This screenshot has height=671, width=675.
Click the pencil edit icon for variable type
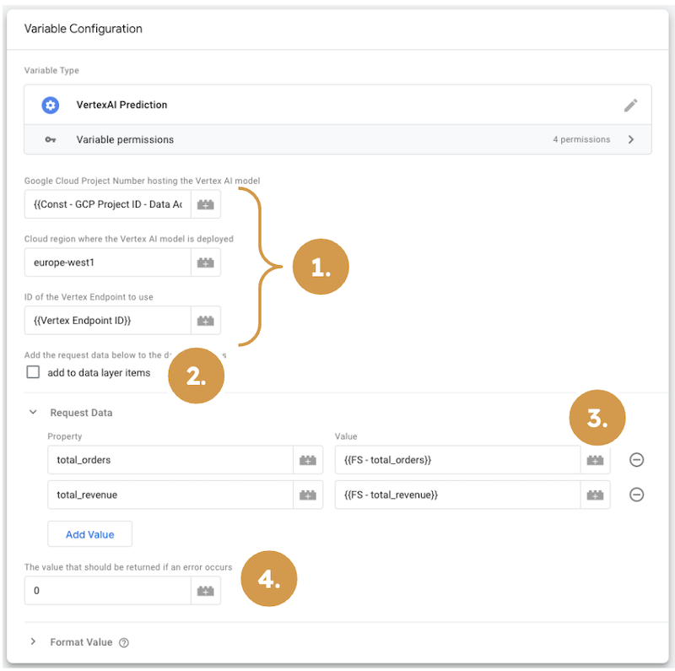coord(630,106)
